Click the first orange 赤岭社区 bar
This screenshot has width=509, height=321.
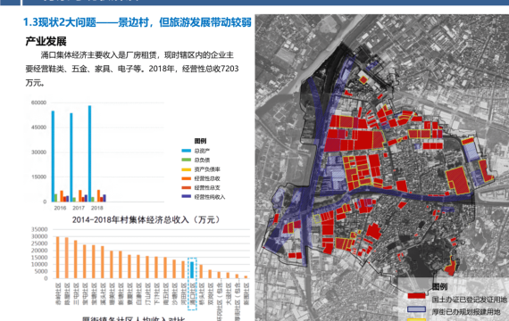click(58, 258)
